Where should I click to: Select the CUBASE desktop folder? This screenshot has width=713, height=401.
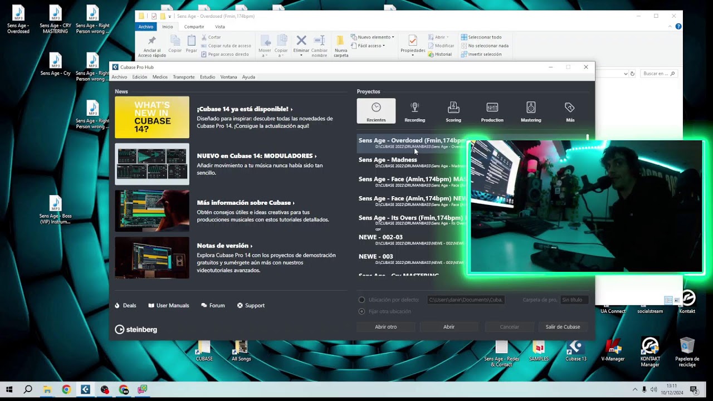click(204, 351)
